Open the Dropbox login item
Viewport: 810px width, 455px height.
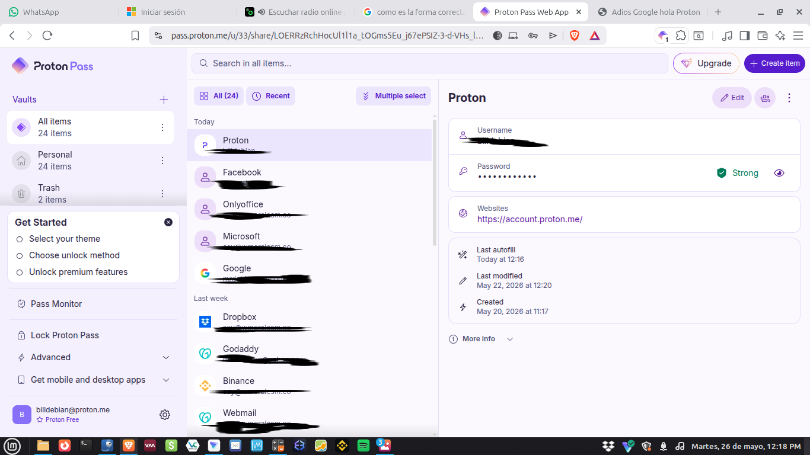pos(309,322)
